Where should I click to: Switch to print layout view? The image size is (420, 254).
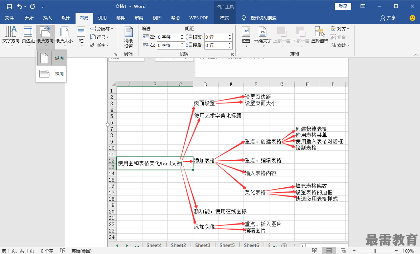pos(329,251)
